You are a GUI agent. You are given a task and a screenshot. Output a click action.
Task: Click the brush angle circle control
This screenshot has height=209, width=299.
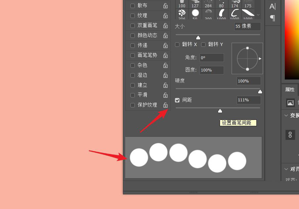pos(247,59)
